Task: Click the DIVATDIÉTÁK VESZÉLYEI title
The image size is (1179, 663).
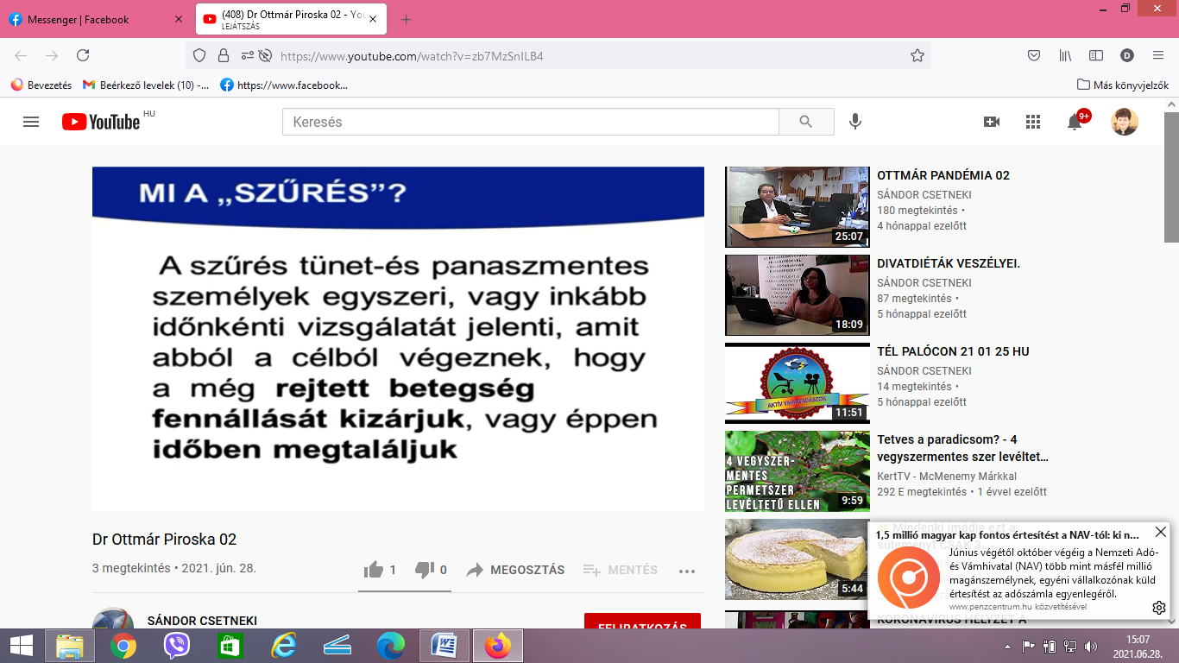Action: pyautogui.click(x=949, y=263)
